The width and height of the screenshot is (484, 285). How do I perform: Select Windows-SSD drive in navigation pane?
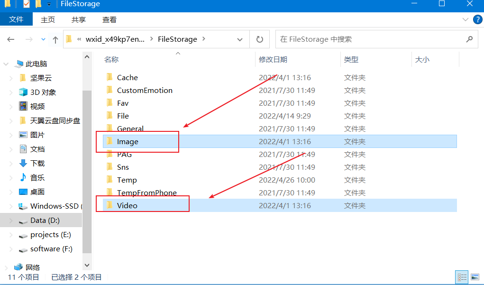55,206
